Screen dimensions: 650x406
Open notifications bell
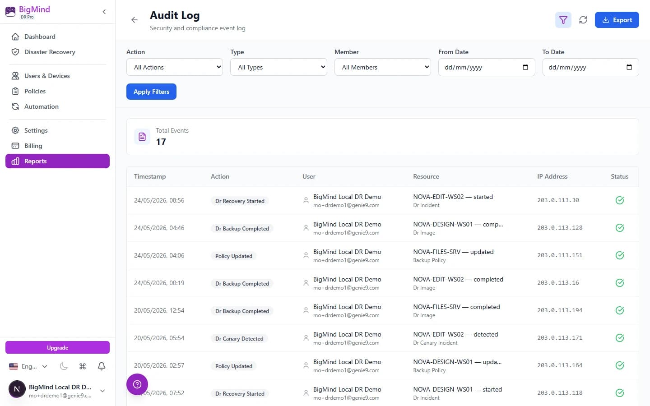point(102,366)
